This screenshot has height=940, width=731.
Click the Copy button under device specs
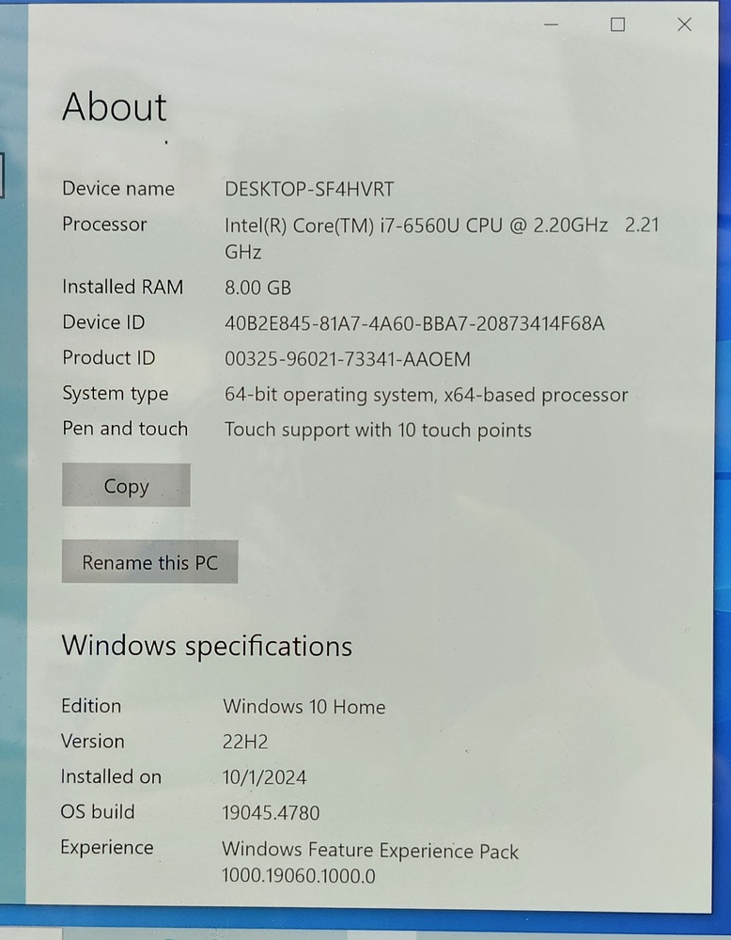pos(126,485)
